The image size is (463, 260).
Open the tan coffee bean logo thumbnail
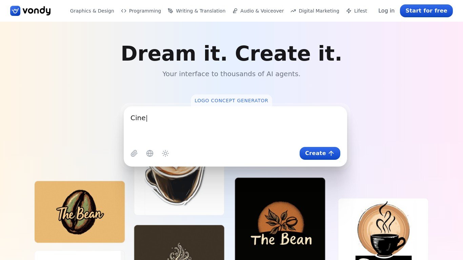coord(80,212)
